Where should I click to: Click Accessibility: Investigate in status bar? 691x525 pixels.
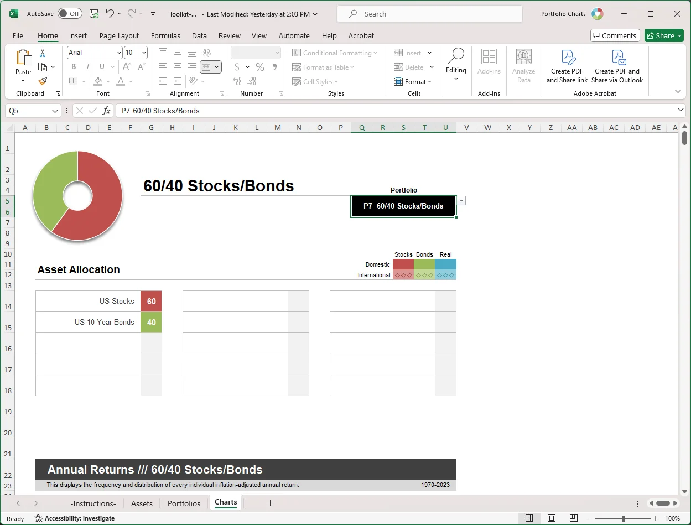point(75,518)
